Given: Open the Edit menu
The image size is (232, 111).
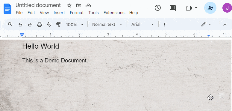Looking at the screenshot, I should pyautogui.click(x=31, y=13).
